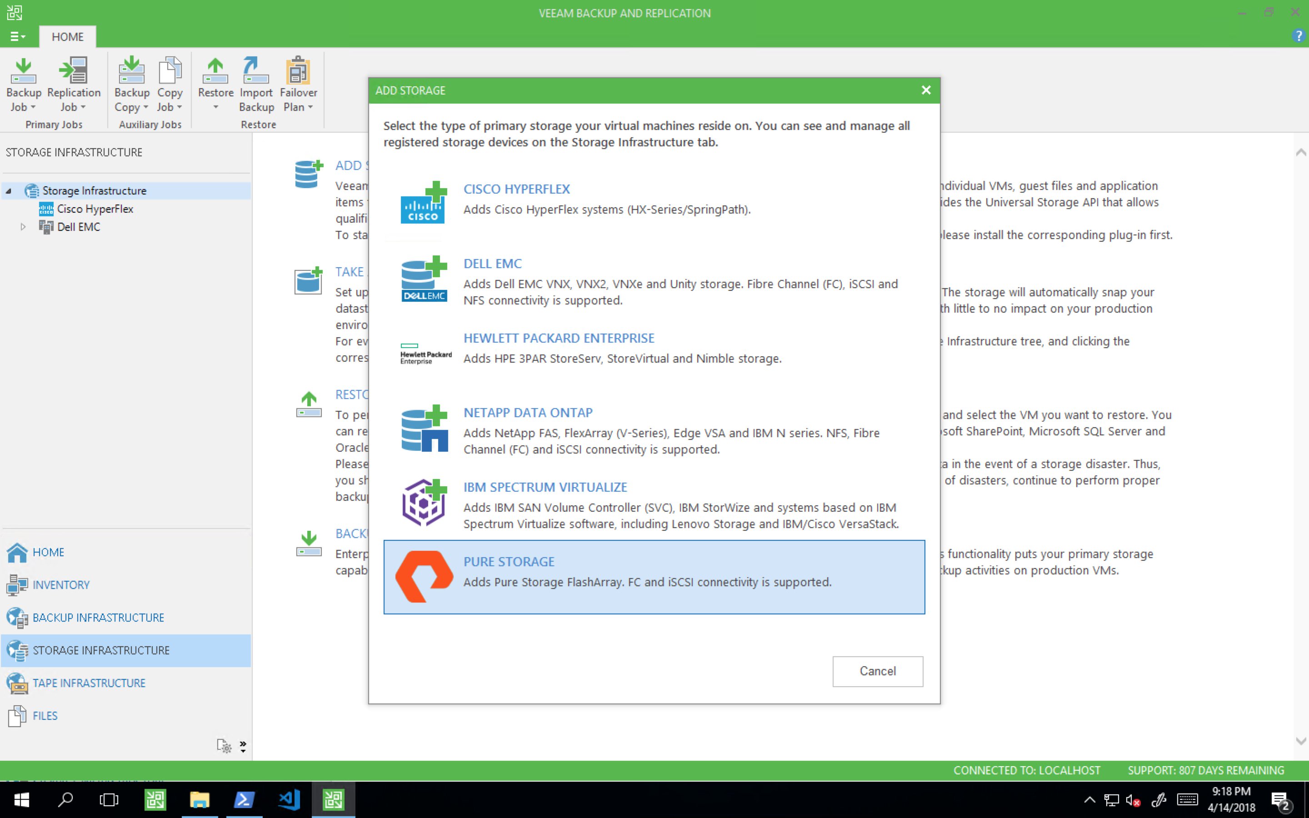
Task: Click the Restore ribbon icon
Action: pyautogui.click(x=215, y=71)
